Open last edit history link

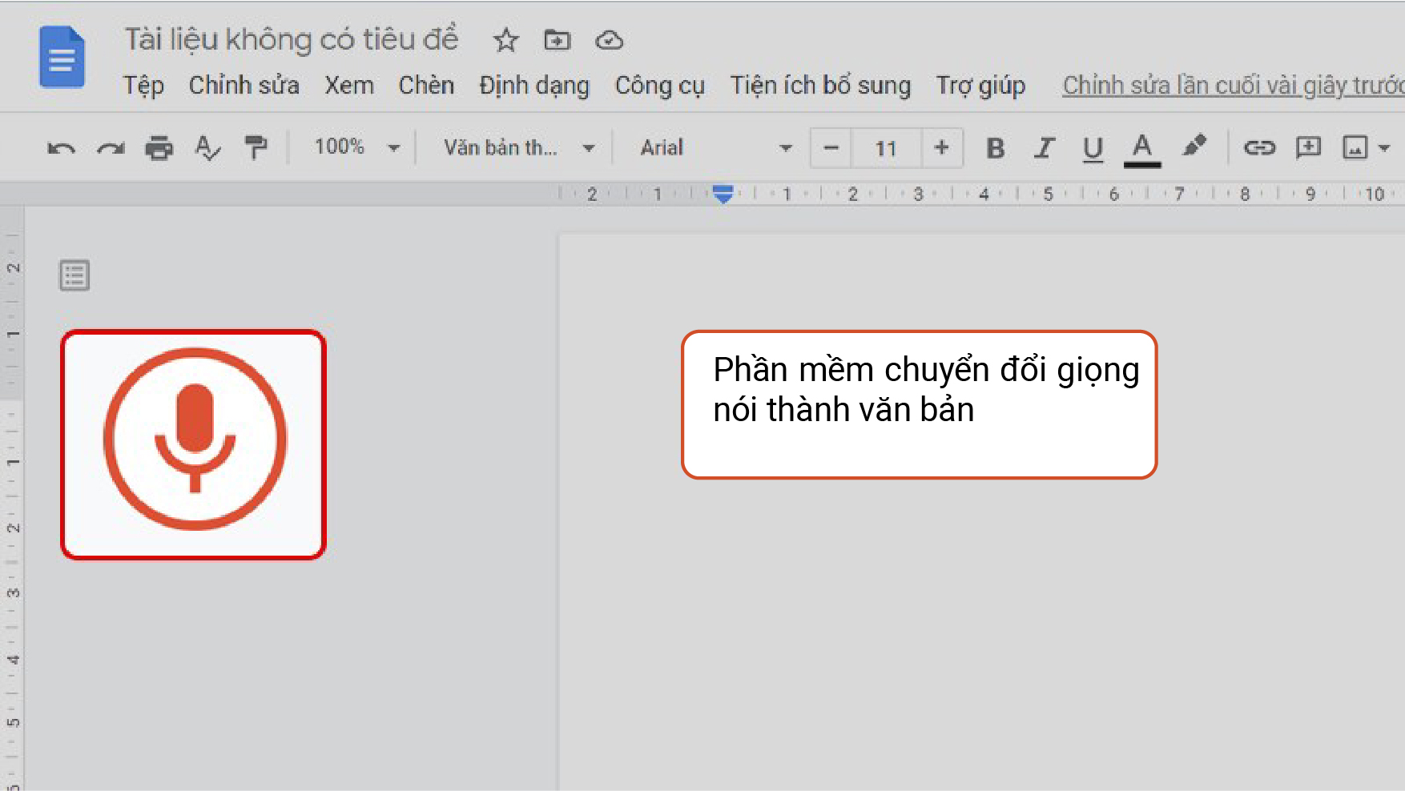click(x=1234, y=85)
